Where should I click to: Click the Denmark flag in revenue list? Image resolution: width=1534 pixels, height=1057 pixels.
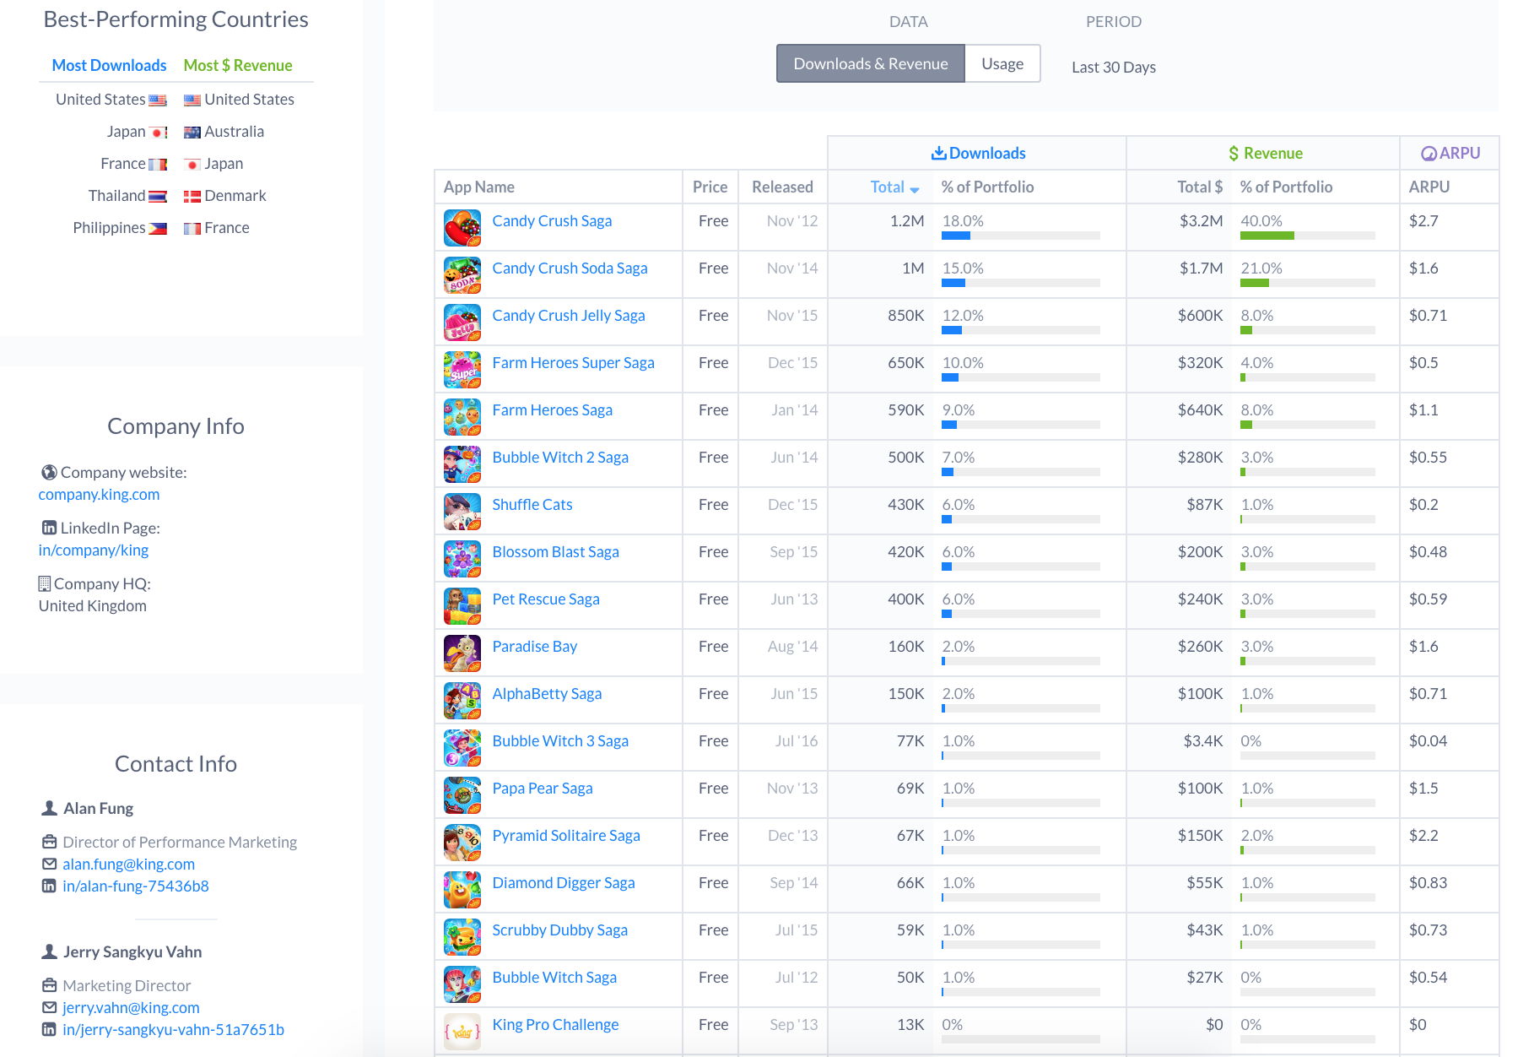pos(192,196)
